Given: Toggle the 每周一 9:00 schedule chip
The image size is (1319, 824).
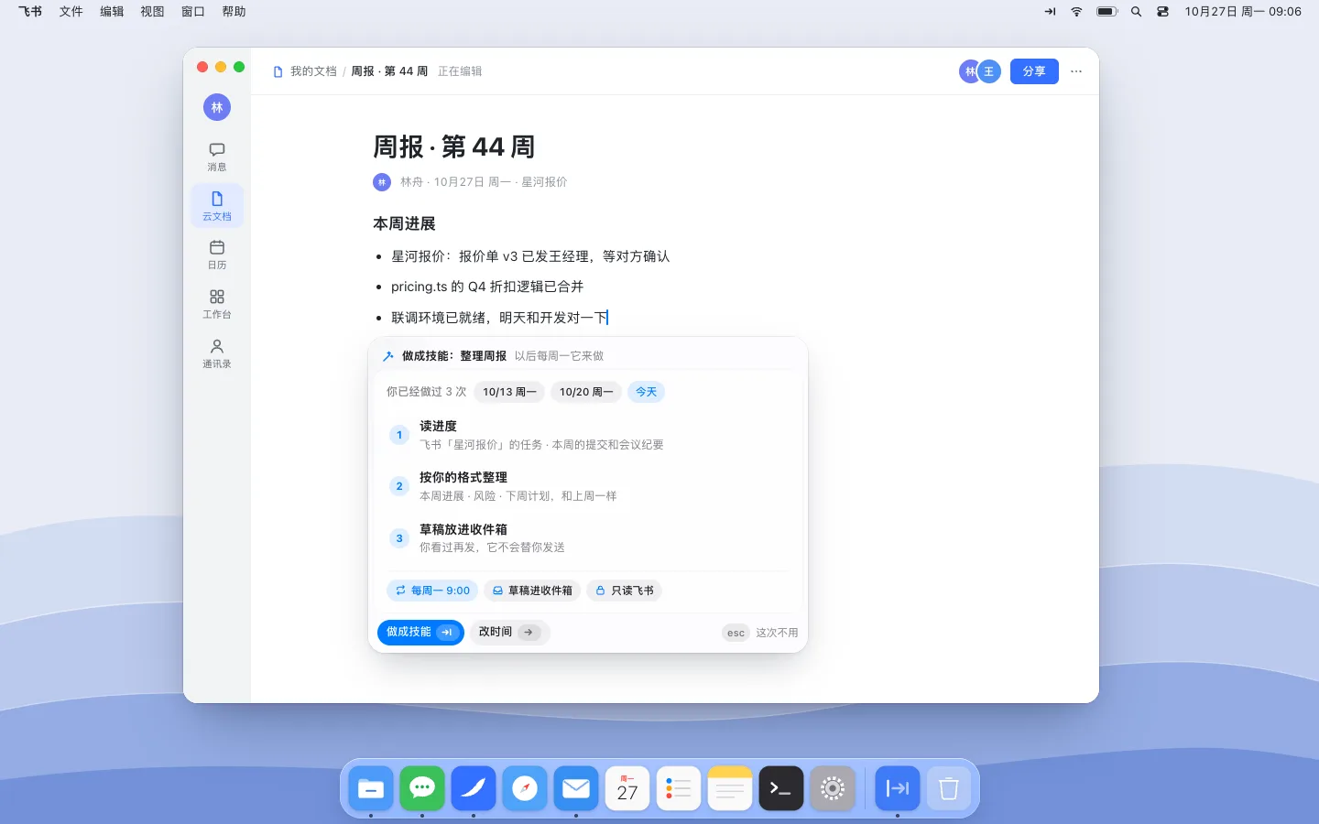Looking at the screenshot, I should point(432,591).
